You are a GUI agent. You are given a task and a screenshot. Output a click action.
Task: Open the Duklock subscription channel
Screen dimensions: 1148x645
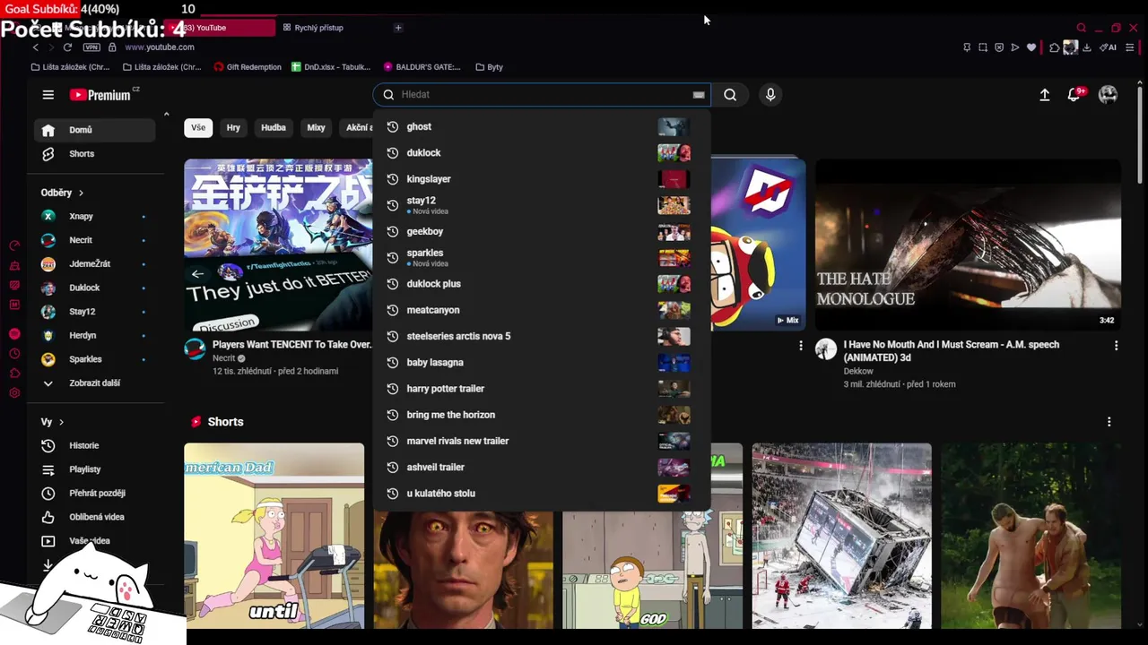pyautogui.click(x=95, y=288)
